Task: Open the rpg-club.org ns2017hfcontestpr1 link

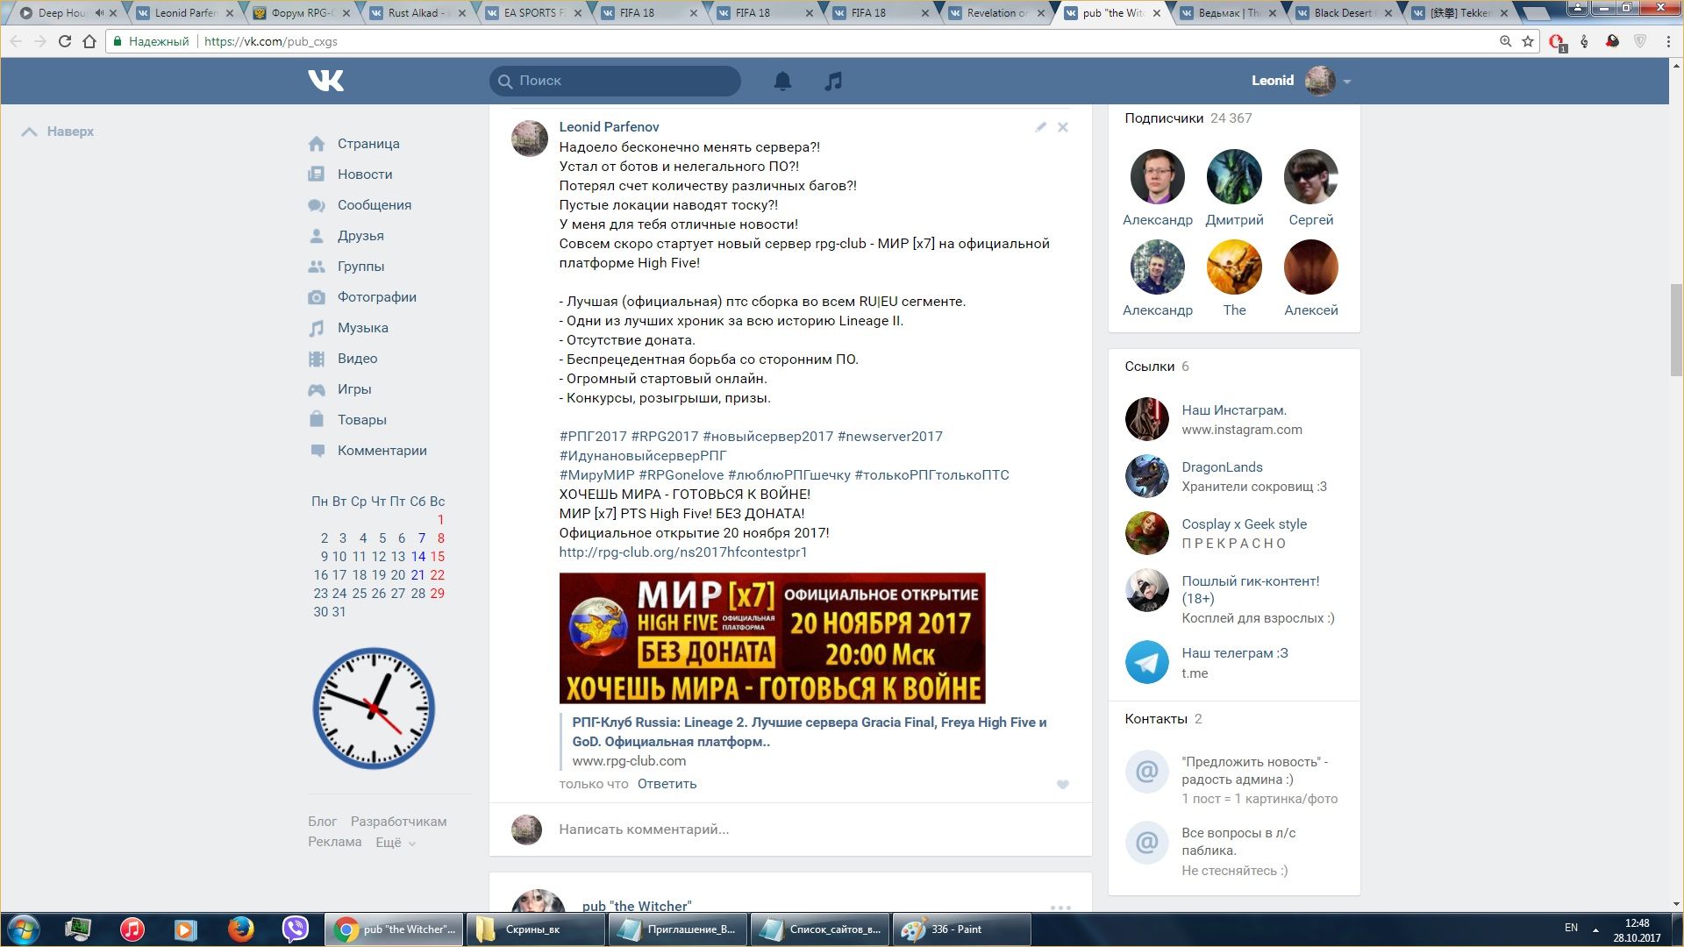Action: coord(682,552)
